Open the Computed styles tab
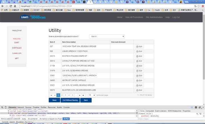This screenshot has width=205, height=124. (150, 111)
